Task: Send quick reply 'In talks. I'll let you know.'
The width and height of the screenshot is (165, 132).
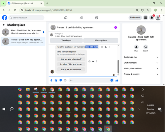Action: (71, 64)
